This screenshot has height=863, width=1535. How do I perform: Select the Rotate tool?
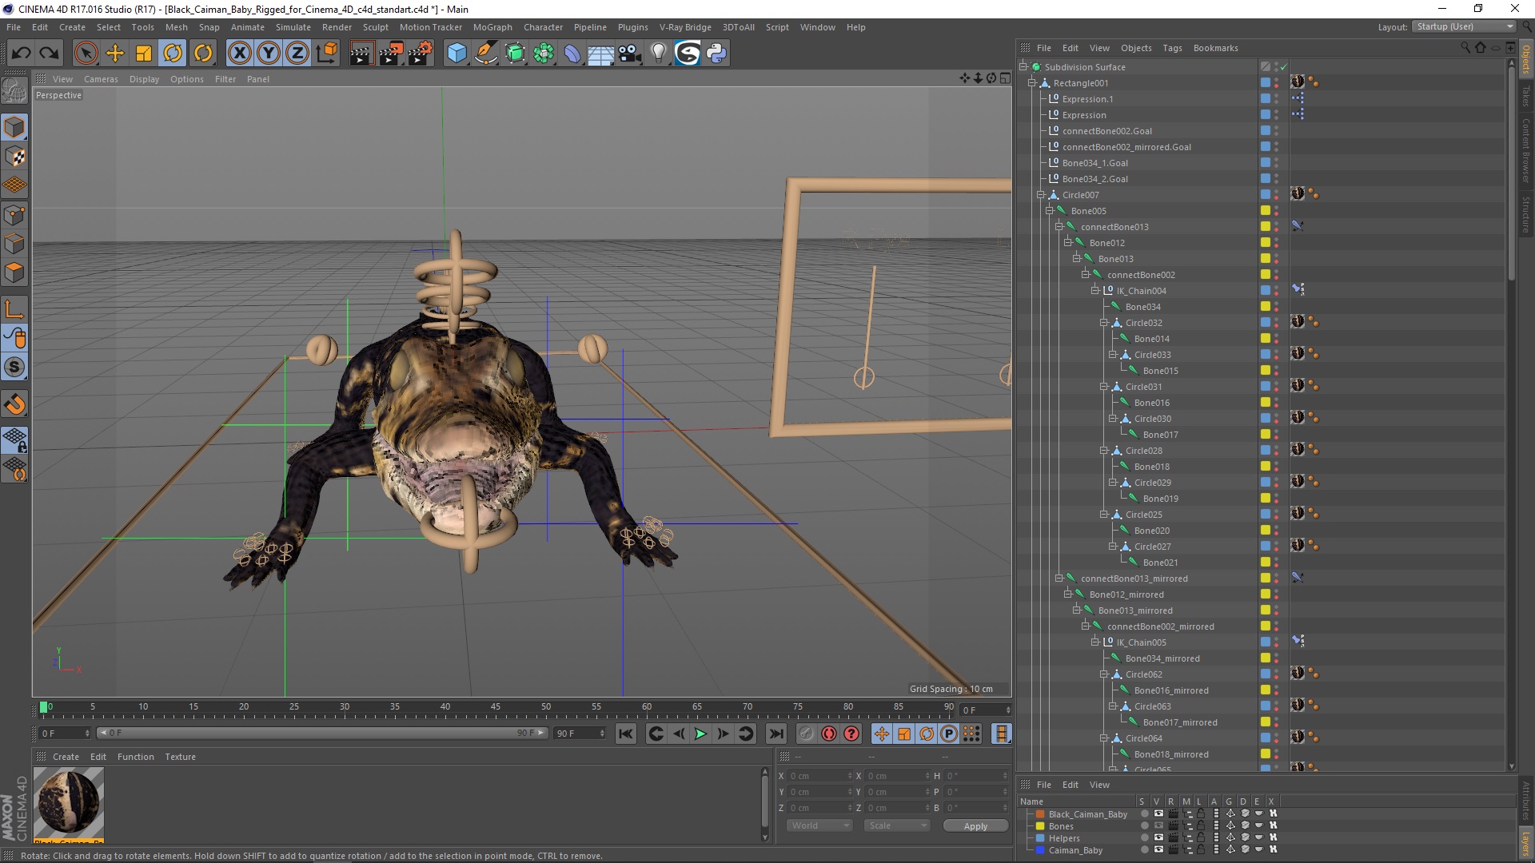(x=173, y=54)
